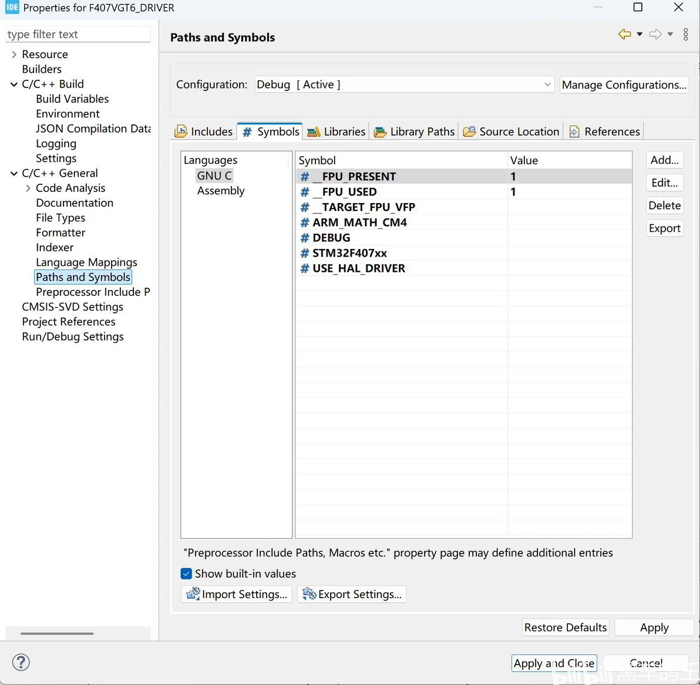The width and height of the screenshot is (700, 685).
Task: Click the hash icon beside STM32F407xx
Action: pos(305,253)
